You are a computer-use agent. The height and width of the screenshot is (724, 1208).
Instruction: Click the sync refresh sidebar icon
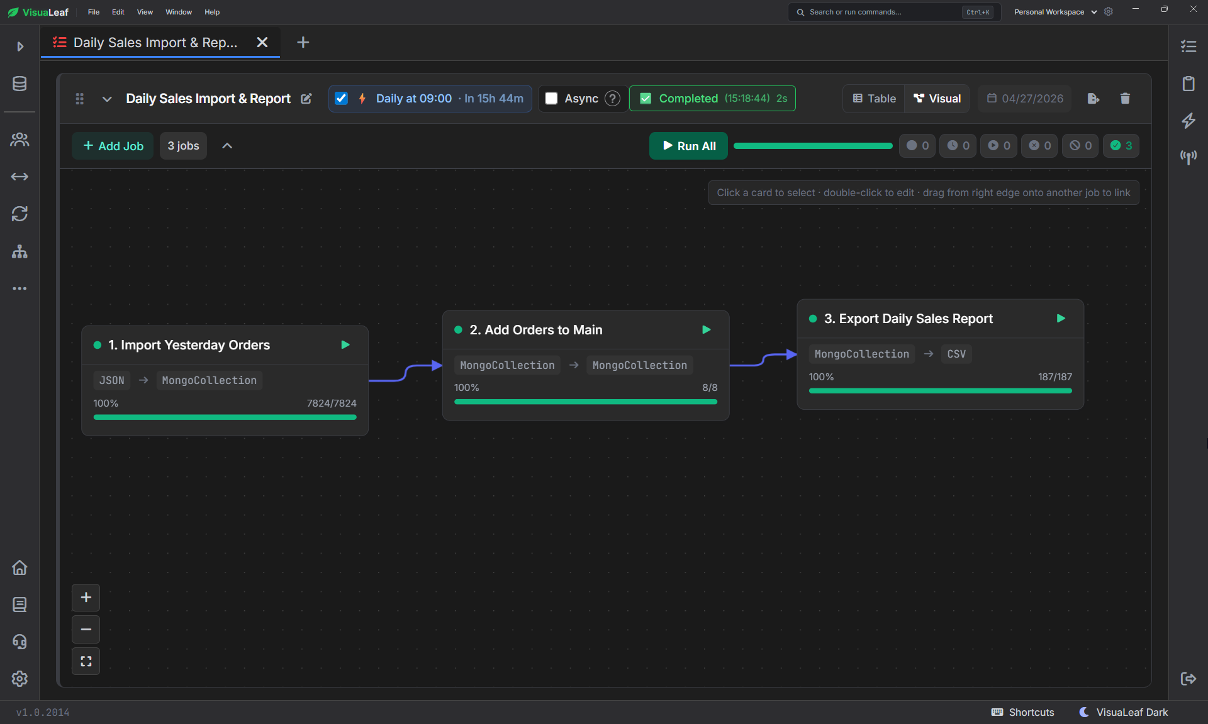click(x=20, y=214)
